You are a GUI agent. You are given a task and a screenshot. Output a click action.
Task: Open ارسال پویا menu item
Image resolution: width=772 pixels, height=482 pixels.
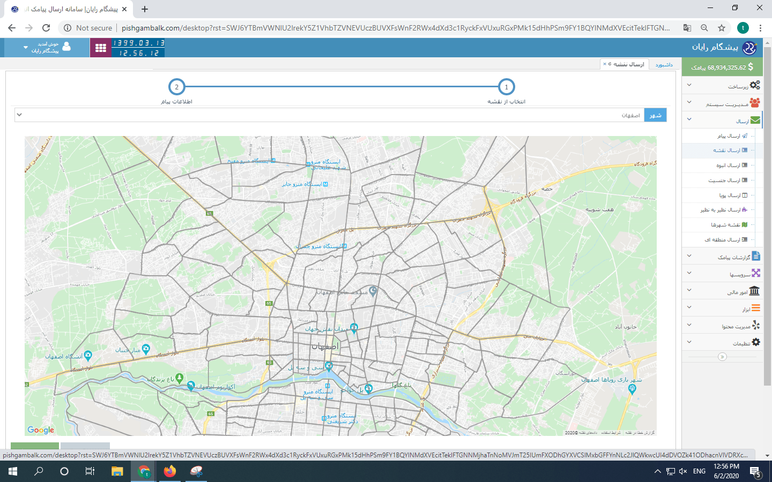[x=733, y=195]
